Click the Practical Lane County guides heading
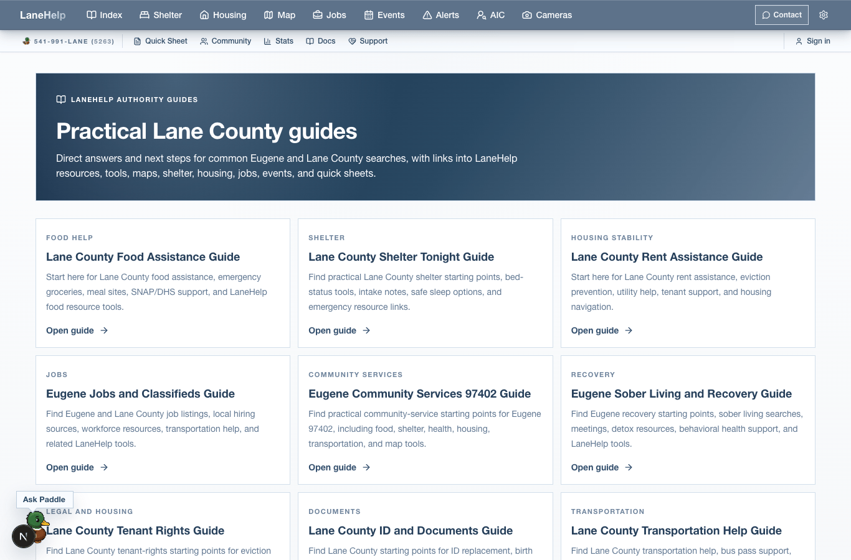The image size is (851, 560). [206, 131]
